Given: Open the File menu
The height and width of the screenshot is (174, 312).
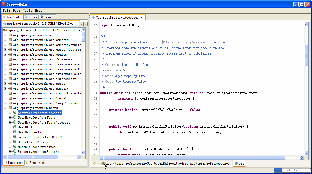Looking at the screenshot, I should pos(7,10).
